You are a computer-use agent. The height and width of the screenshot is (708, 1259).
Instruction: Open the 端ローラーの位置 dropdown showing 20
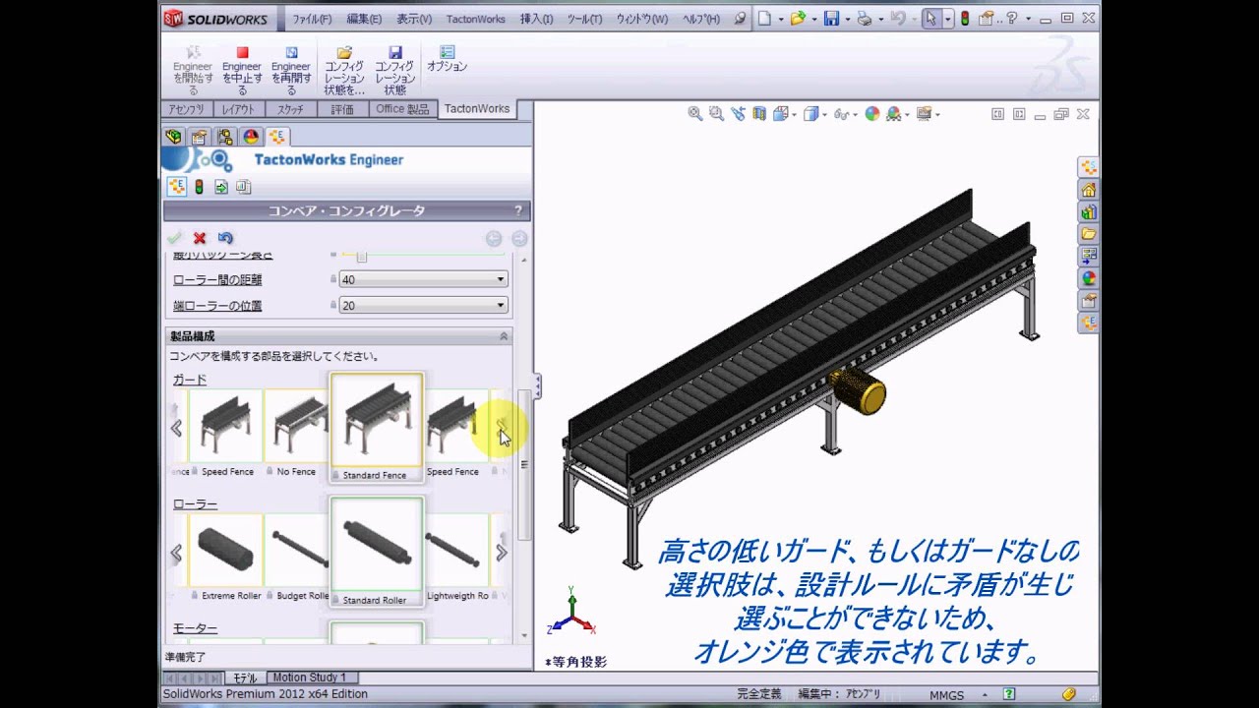(x=423, y=305)
